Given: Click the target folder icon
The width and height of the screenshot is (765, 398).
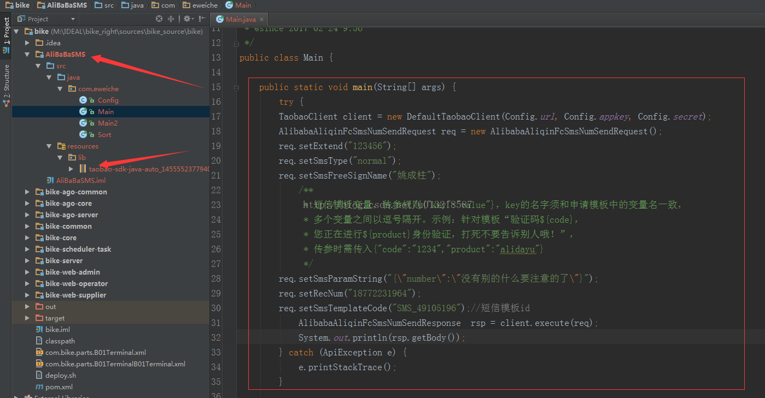Looking at the screenshot, I should [x=39, y=318].
